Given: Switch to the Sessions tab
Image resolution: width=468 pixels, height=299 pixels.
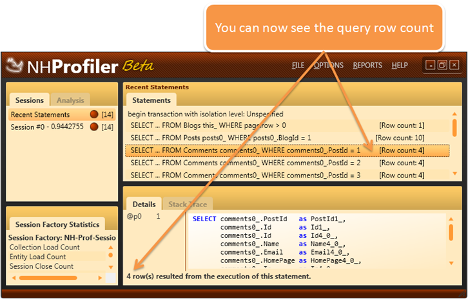Looking at the screenshot, I should [x=29, y=100].
